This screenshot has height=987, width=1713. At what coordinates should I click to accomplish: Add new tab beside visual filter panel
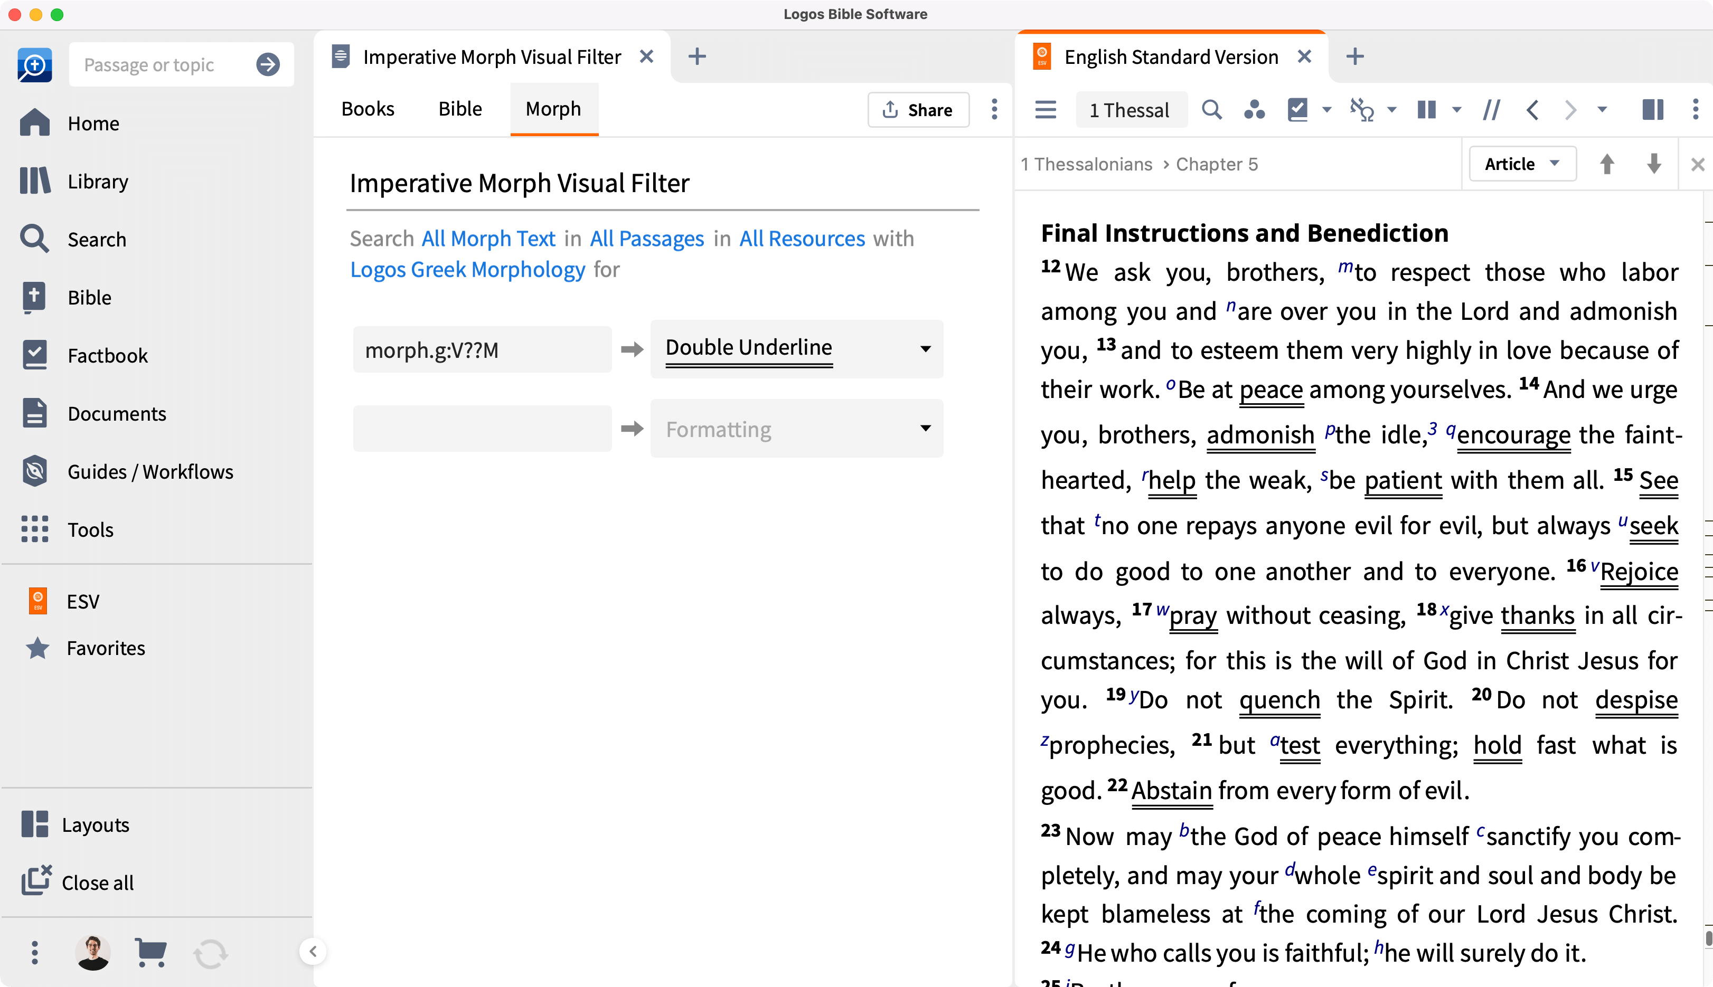[x=697, y=56]
